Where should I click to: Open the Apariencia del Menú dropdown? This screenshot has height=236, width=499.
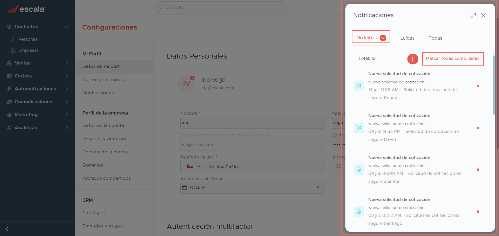252,188
